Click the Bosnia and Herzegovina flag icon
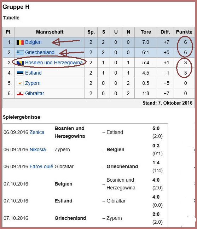 pos(20,63)
